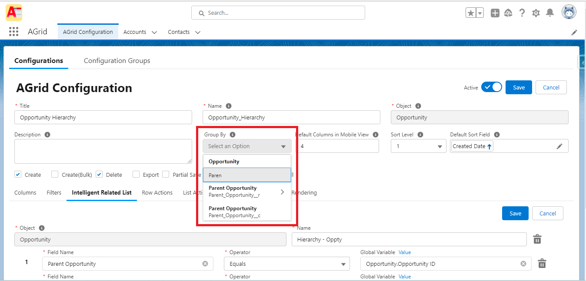Expand Parent_Opportunity__r relationship chevron
Image resolution: width=586 pixels, height=281 pixels.
point(282,192)
